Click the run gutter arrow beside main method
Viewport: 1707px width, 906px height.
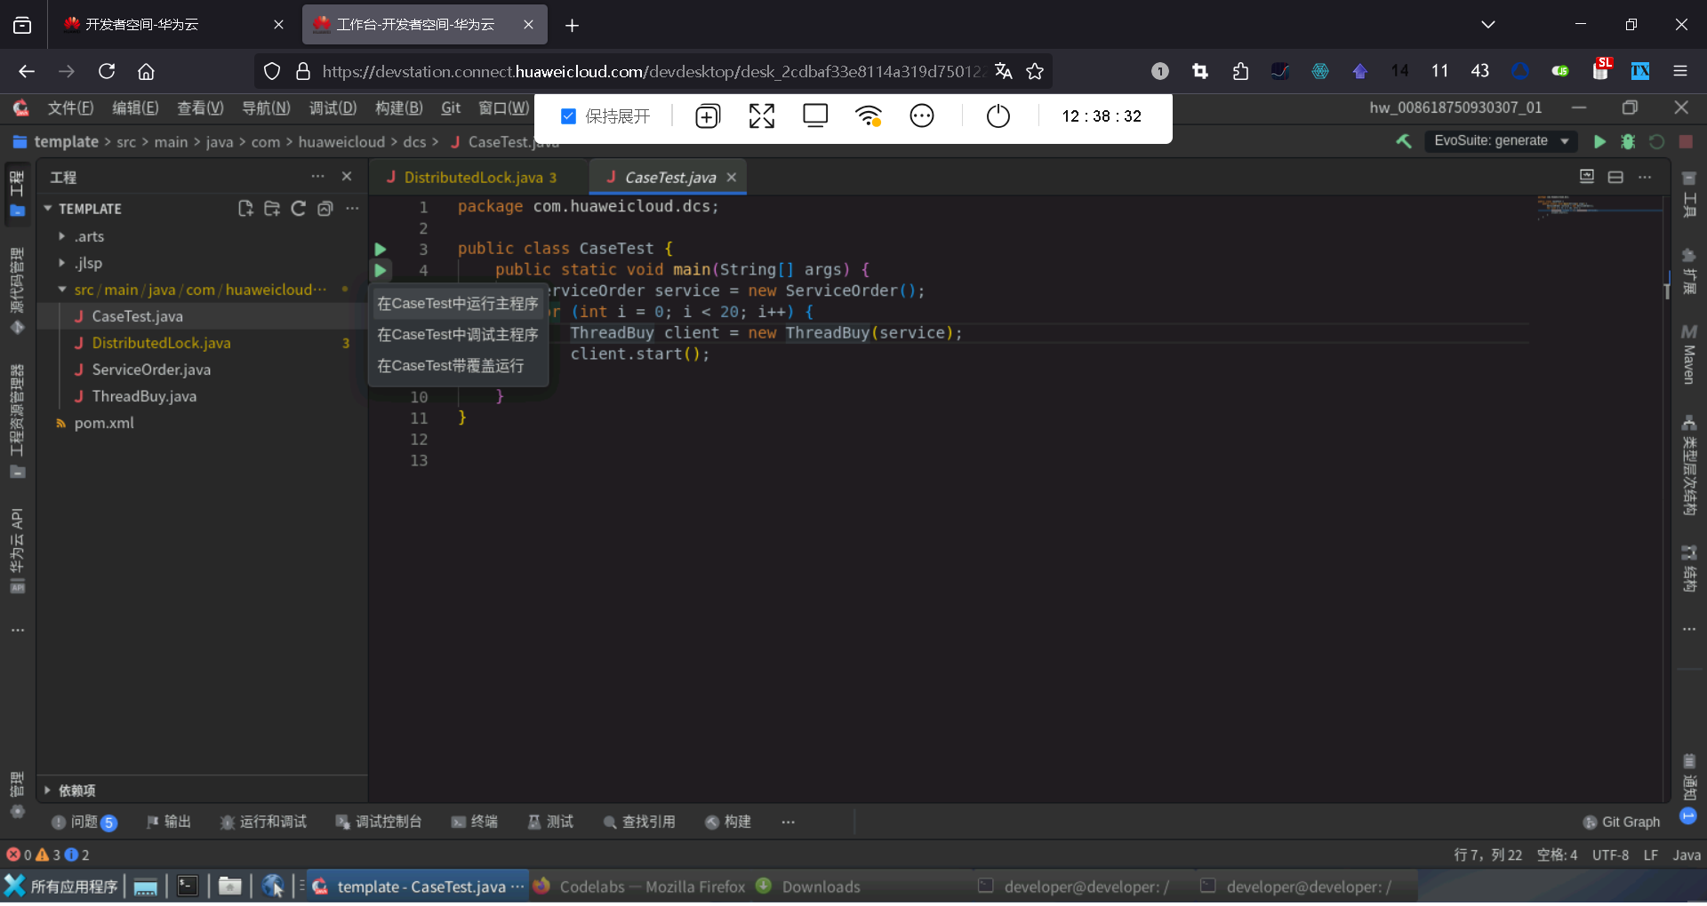[381, 270]
